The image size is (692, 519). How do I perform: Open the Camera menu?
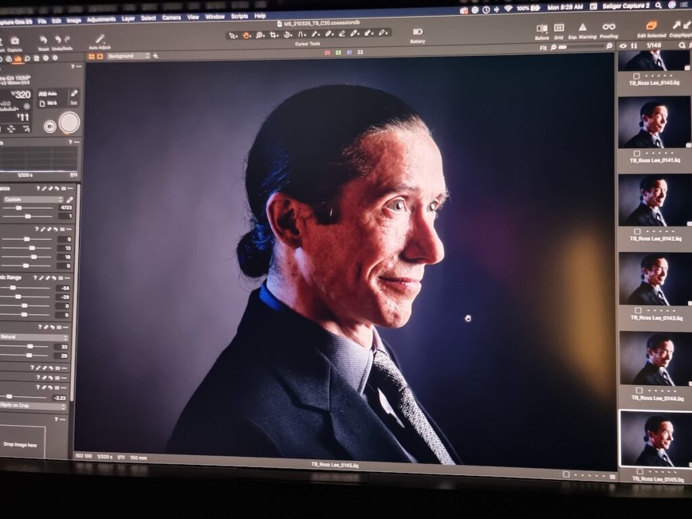point(171,18)
